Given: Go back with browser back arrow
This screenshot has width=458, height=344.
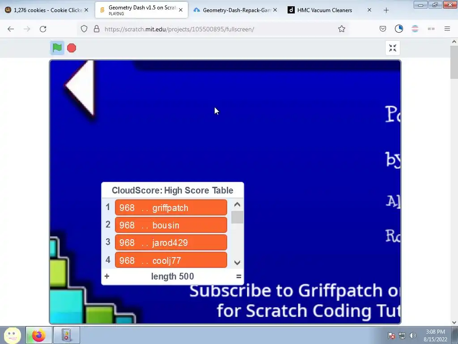Looking at the screenshot, I should [11, 29].
